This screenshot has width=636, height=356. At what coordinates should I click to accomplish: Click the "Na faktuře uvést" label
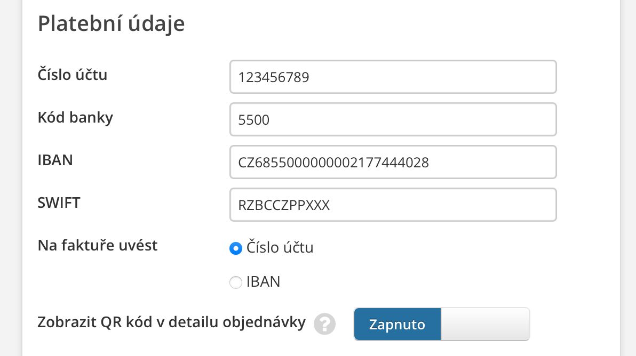[98, 245]
